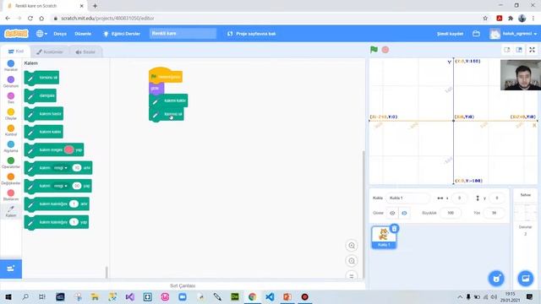Open the my stuff folder icon

point(476,34)
